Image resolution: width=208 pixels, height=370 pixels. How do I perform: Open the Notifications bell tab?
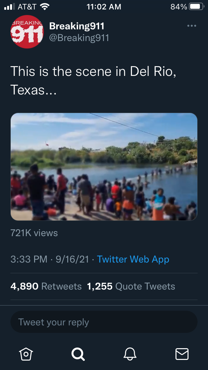[130, 354]
